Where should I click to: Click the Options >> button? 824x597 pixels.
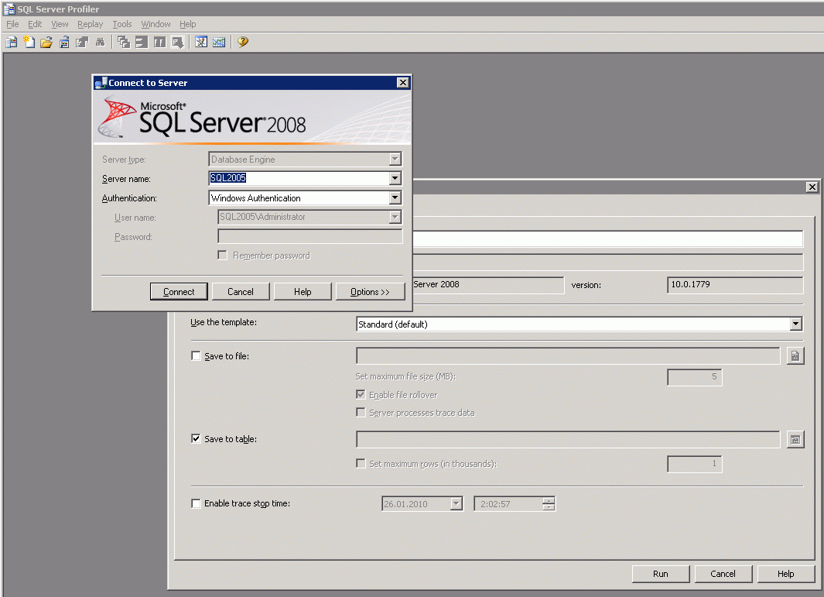(x=370, y=292)
